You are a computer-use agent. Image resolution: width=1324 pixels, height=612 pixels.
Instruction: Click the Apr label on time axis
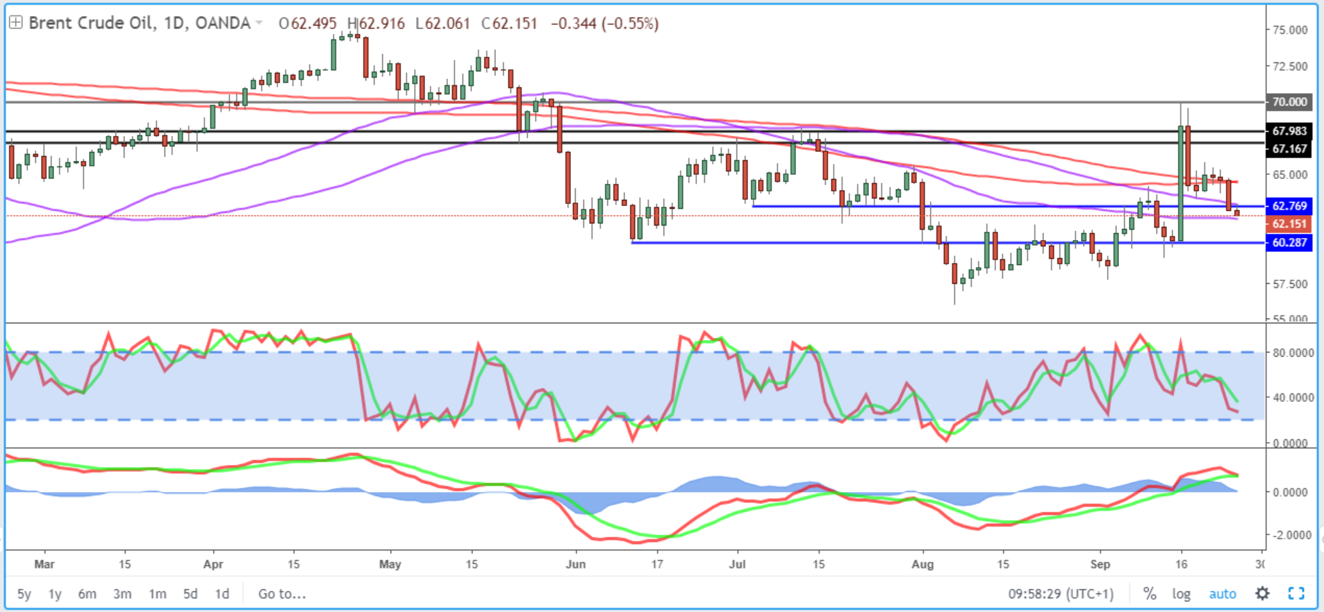coord(213,564)
